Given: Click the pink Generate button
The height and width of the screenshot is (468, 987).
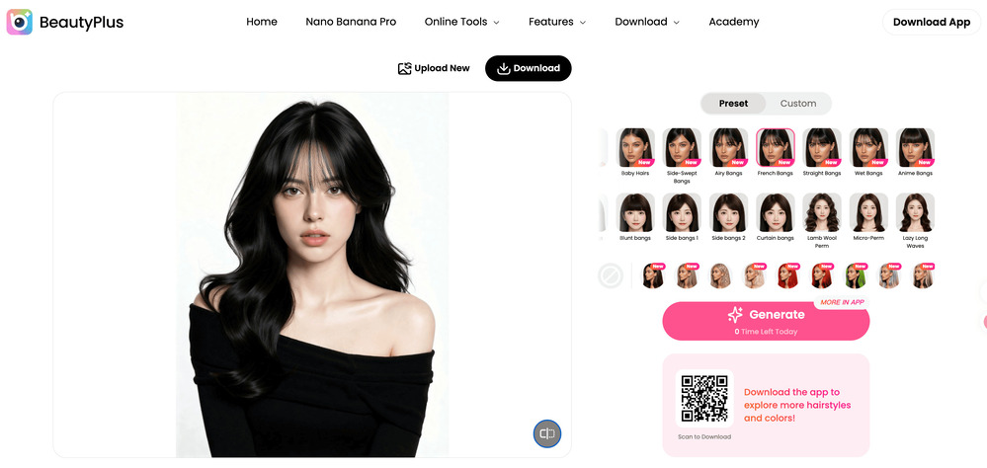Looking at the screenshot, I should coord(766,321).
